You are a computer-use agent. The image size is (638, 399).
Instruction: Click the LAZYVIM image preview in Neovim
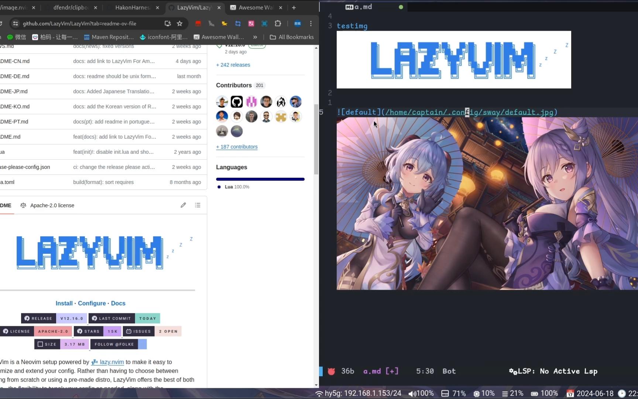tap(454, 59)
